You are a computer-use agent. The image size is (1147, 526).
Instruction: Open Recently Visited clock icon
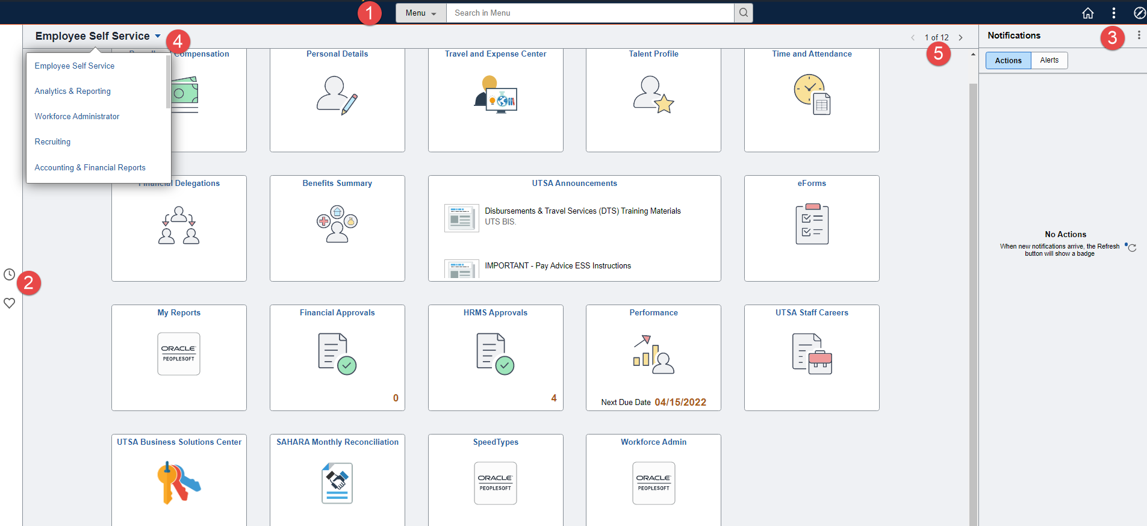9,274
